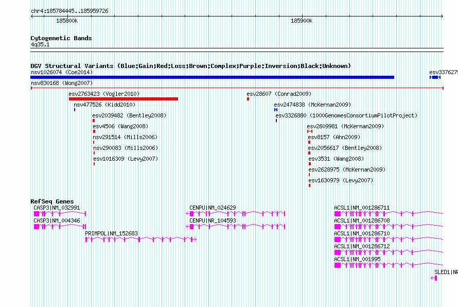The height and width of the screenshot is (307, 458).
Task: Open the partially visible SLED1 transcript label
Action: 446,272
